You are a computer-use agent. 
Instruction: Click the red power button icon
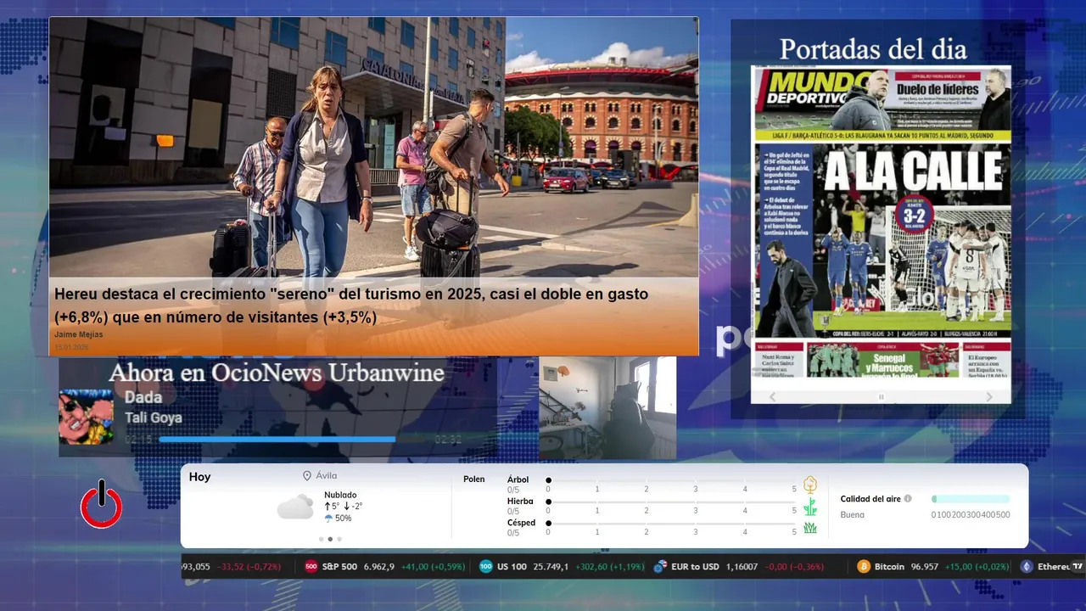[x=101, y=504]
